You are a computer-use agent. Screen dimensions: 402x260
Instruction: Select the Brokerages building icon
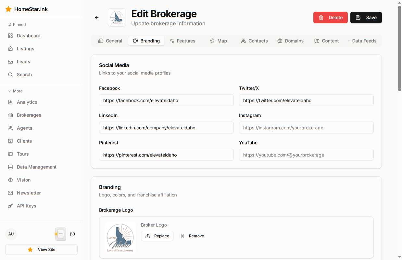point(10,115)
